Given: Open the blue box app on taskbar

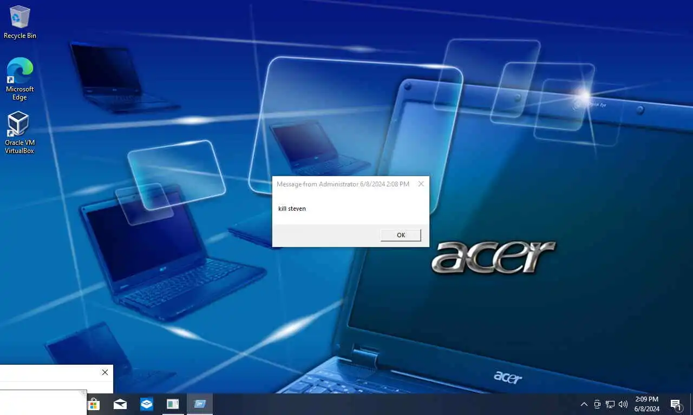Looking at the screenshot, I should pos(147,404).
